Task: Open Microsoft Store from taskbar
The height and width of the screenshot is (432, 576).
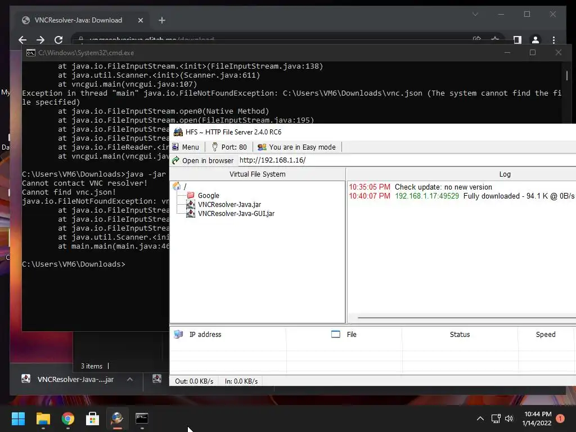Action: 92,418
